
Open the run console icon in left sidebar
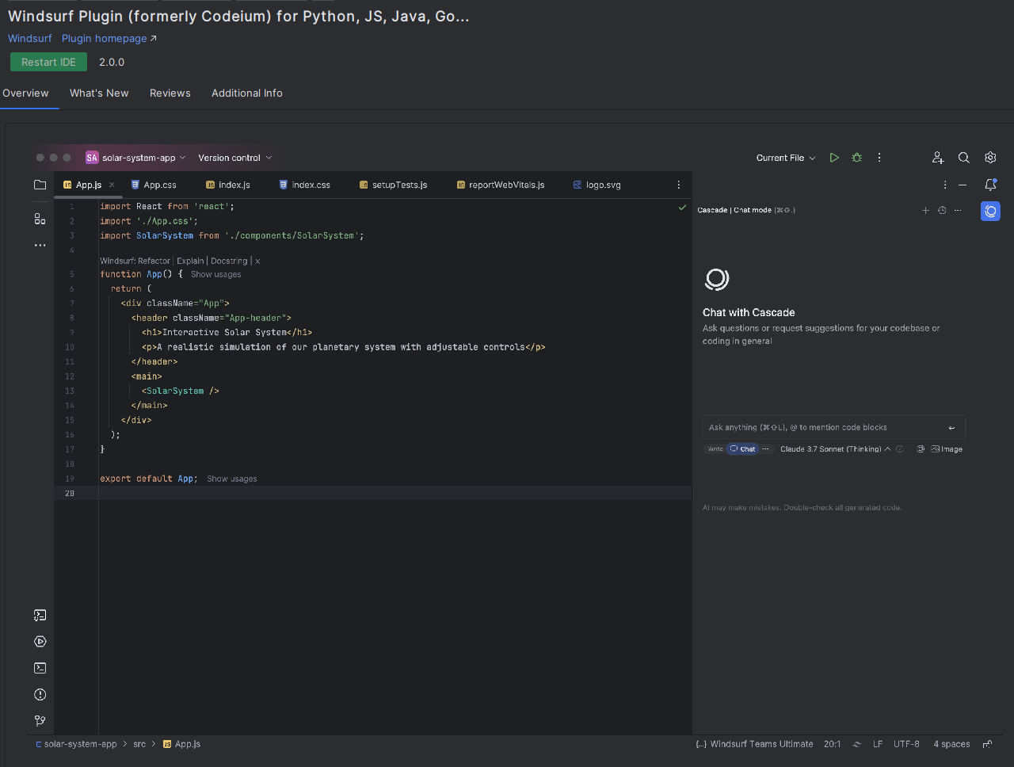40,616
